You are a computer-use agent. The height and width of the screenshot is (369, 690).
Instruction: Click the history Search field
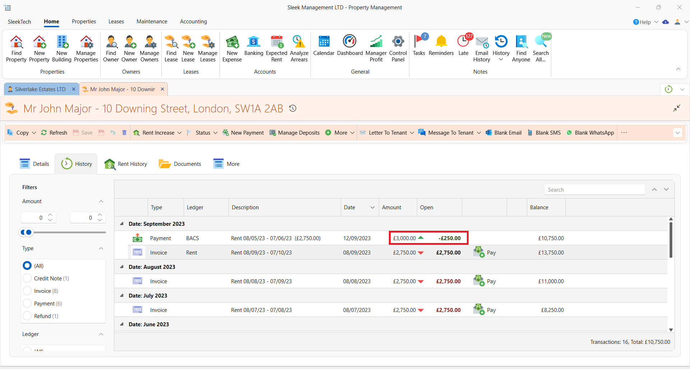point(594,190)
